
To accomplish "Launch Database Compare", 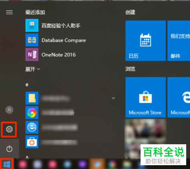I will click(x=55, y=40).
